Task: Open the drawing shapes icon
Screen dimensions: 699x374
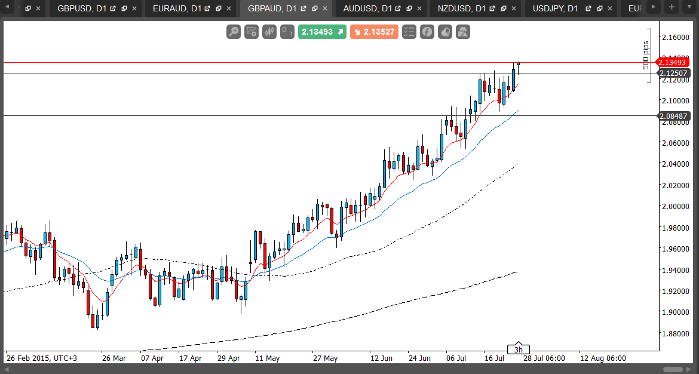Action: click(463, 32)
